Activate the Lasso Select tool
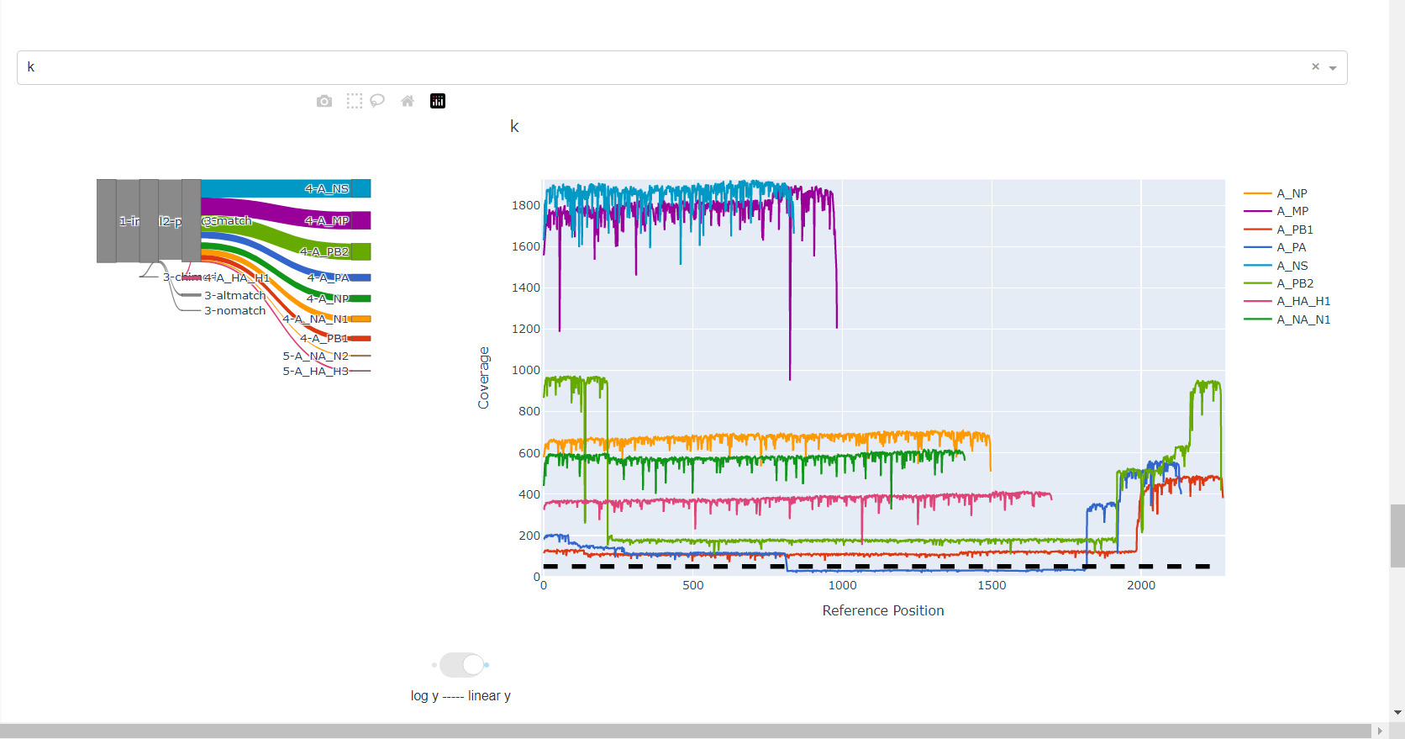The height and width of the screenshot is (739, 1405). click(x=377, y=101)
